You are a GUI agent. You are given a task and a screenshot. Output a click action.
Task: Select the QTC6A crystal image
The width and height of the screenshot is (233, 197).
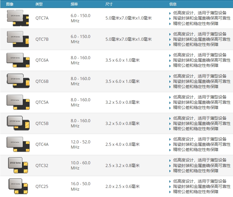(18, 60)
